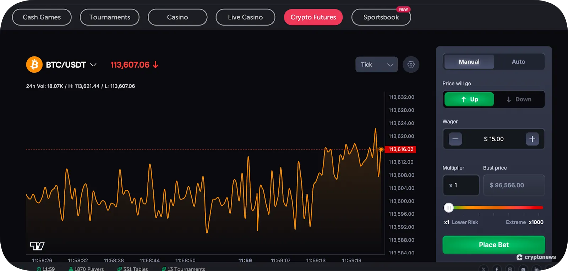568x271 pixels.
Task: Click the 331 Tables status entry
Action: point(133,269)
